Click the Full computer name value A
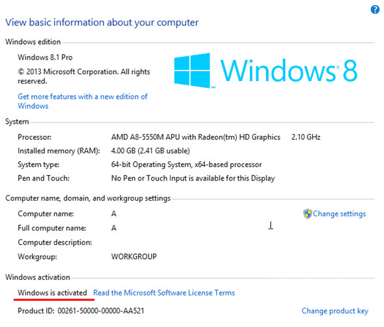This screenshot has width=384, height=327. [114, 228]
